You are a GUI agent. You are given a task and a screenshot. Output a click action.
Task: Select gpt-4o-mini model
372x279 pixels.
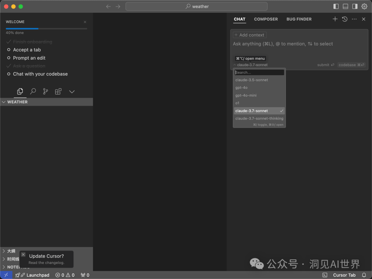point(259,95)
